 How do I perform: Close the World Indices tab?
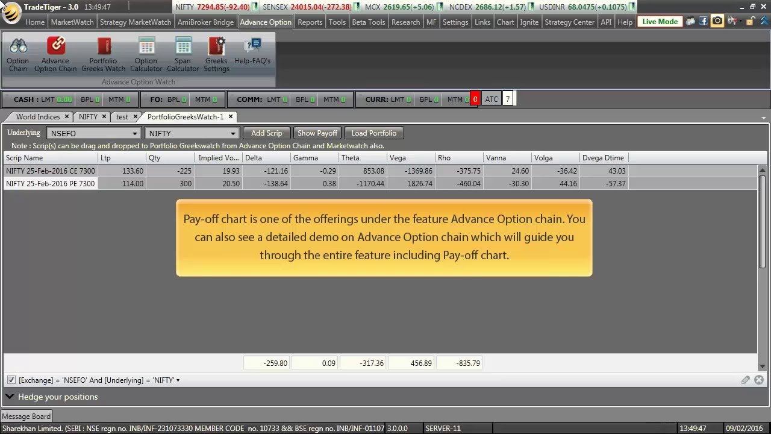click(x=66, y=116)
